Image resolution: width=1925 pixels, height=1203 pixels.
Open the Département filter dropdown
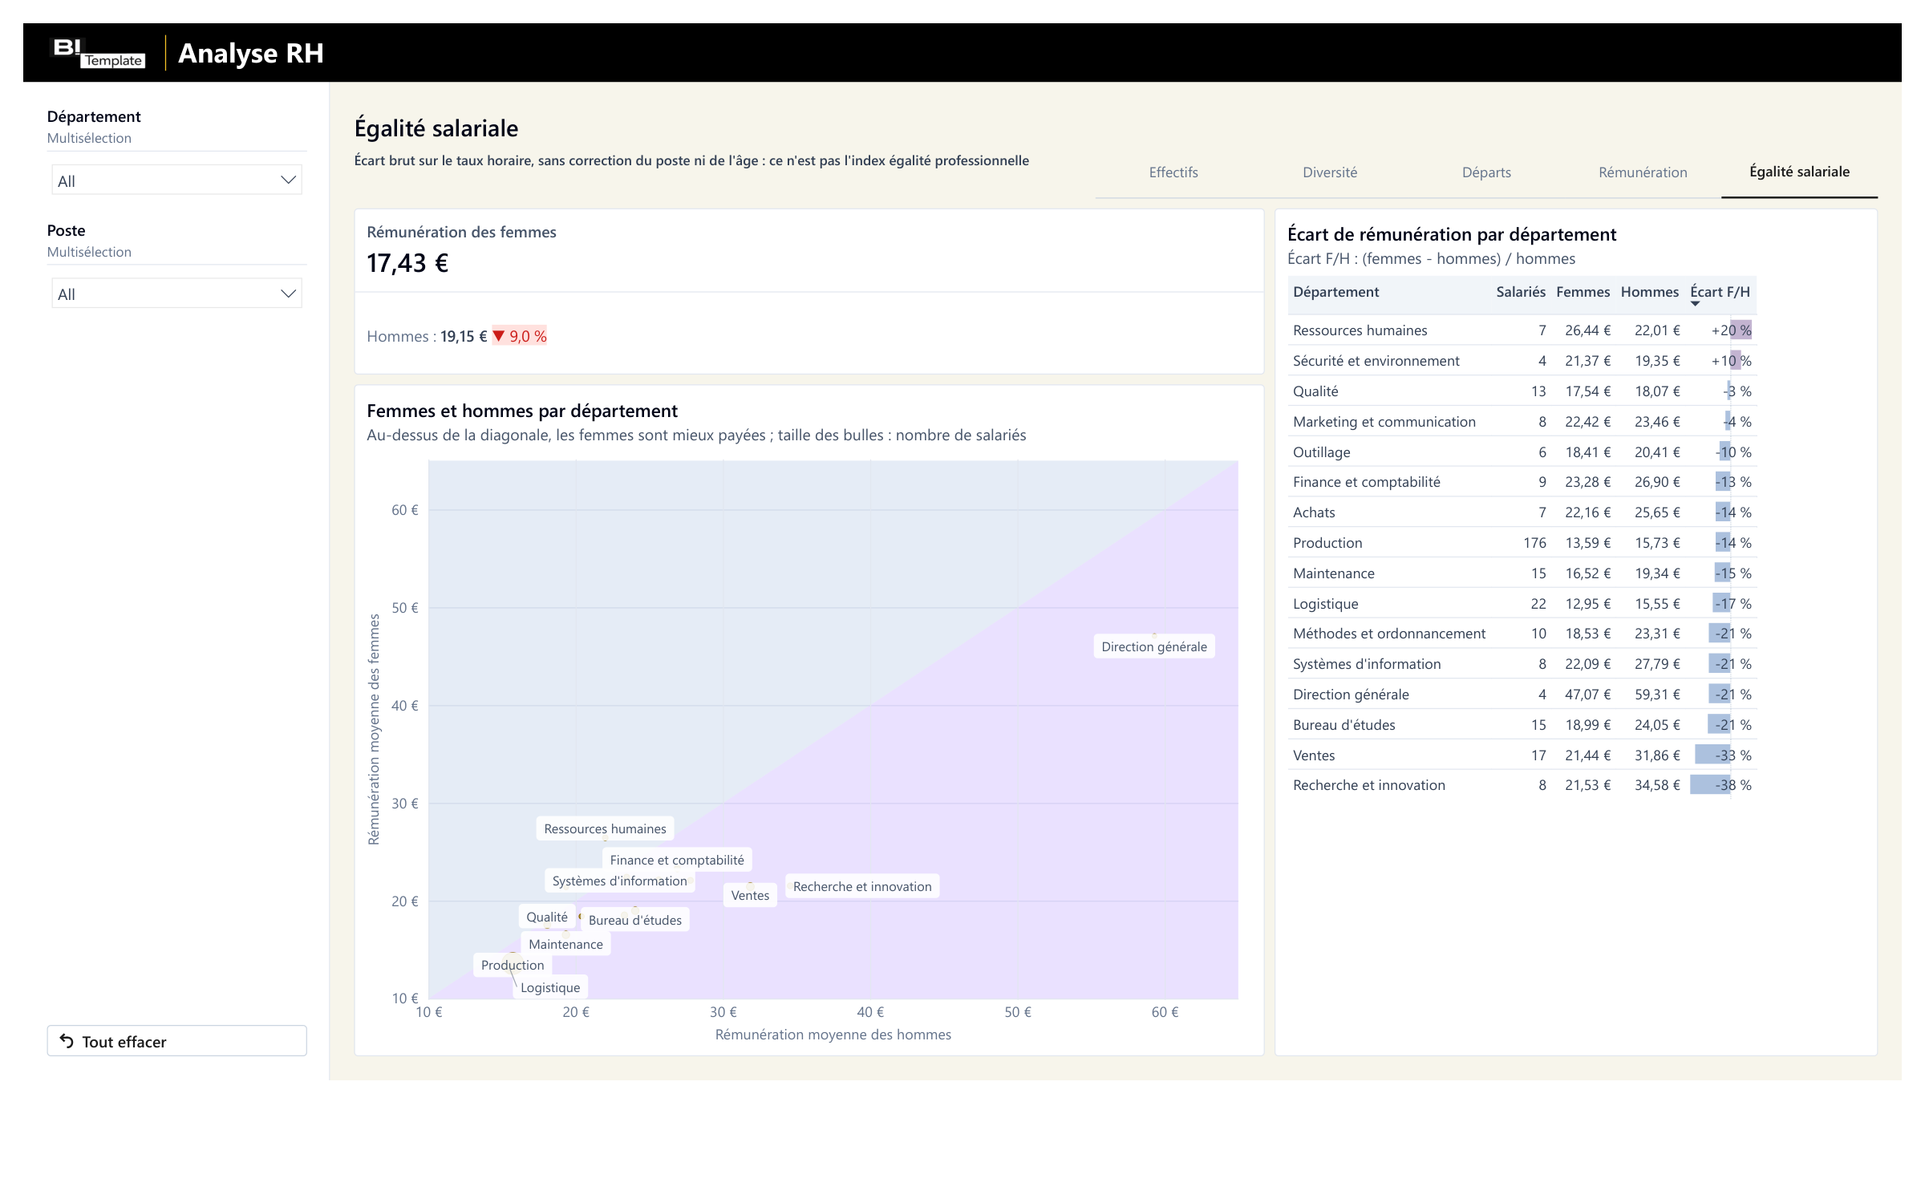pyautogui.click(x=176, y=180)
